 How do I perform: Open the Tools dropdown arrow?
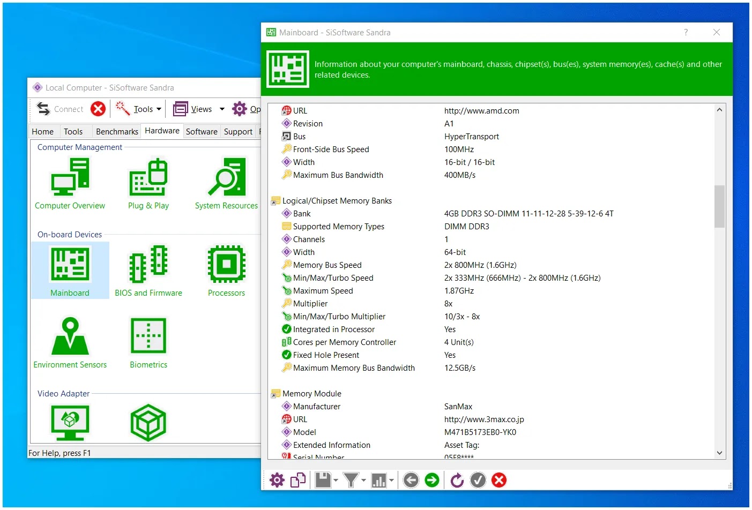[159, 109]
